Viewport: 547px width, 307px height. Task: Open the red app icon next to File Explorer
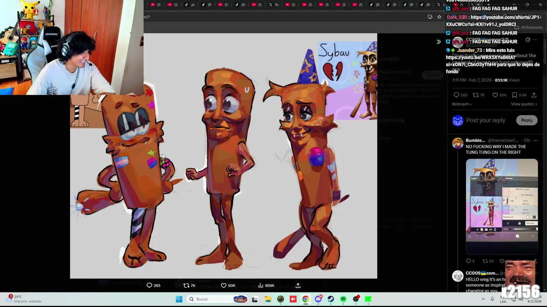[x=293, y=299]
